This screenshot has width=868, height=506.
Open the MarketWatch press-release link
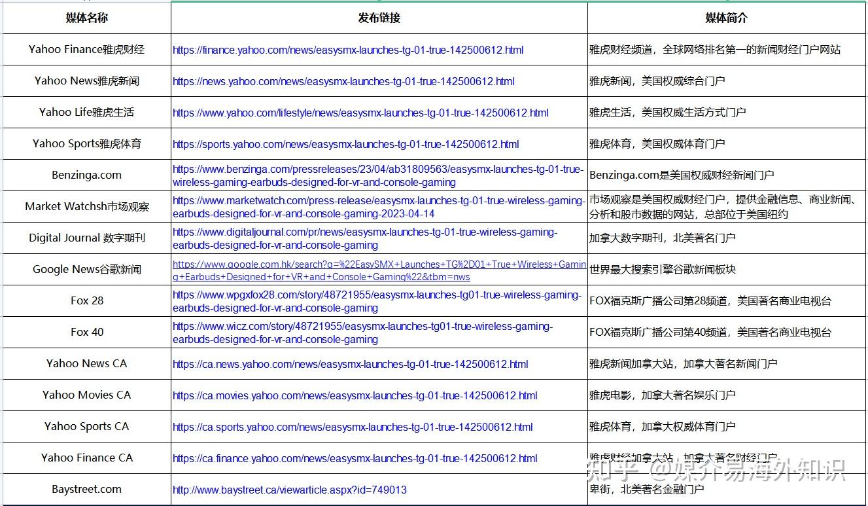(x=379, y=207)
